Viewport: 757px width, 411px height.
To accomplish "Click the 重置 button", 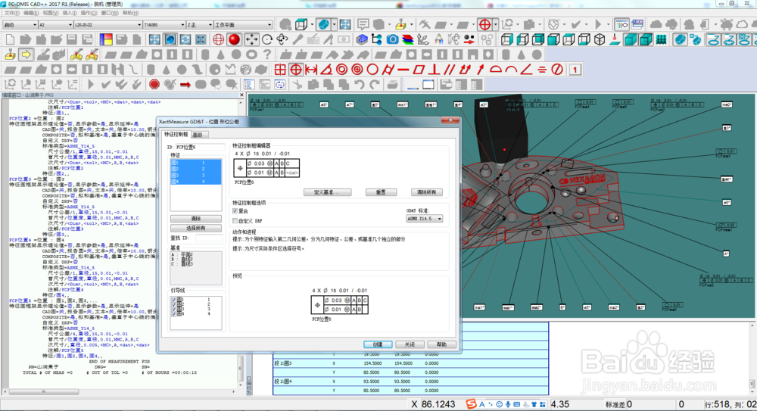I will (x=381, y=192).
